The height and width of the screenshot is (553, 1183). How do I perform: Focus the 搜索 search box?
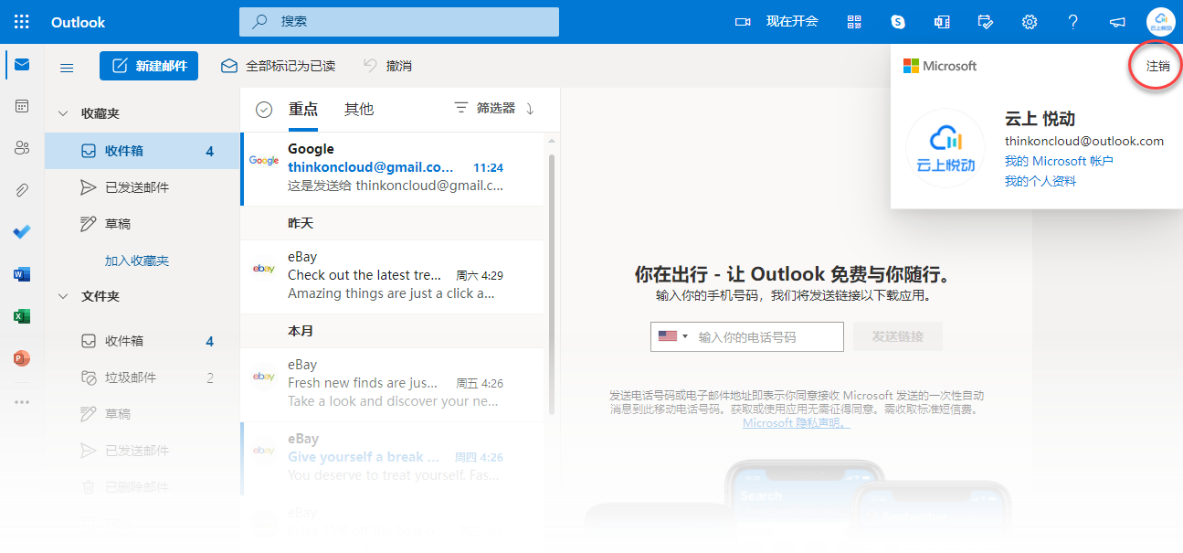coord(398,22)
